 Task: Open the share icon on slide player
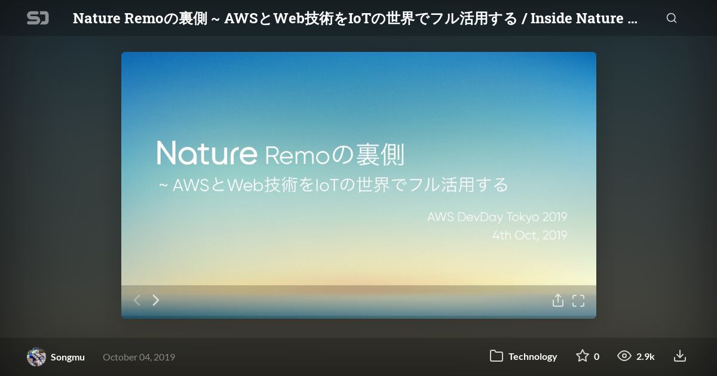coord(557,300)
